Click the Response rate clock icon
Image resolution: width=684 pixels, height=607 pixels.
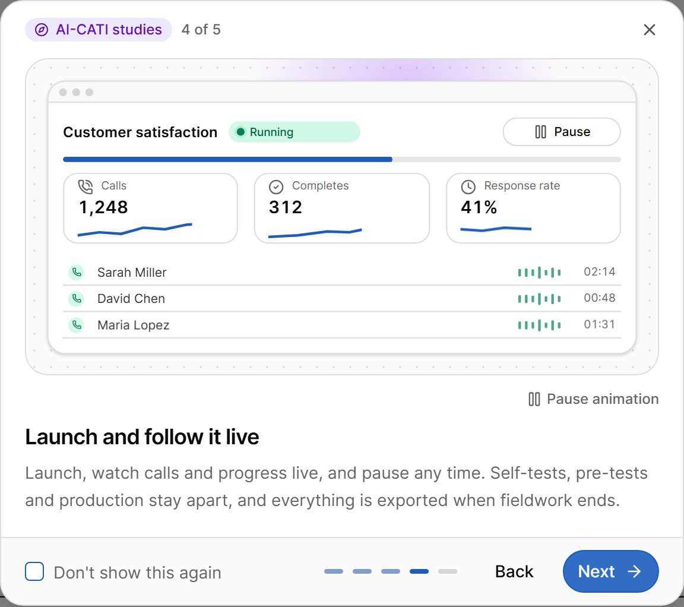pos(468,186)
